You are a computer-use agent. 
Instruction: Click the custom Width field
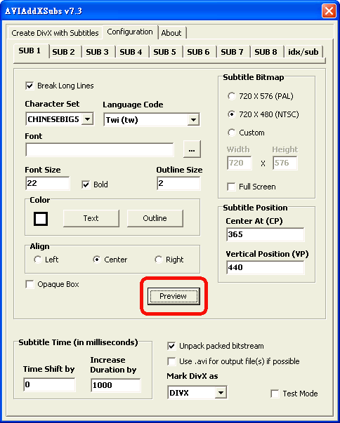(240, 163)
